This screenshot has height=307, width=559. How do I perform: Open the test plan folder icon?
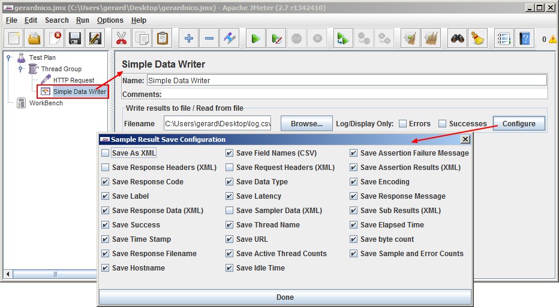click(x=34, y=39)
